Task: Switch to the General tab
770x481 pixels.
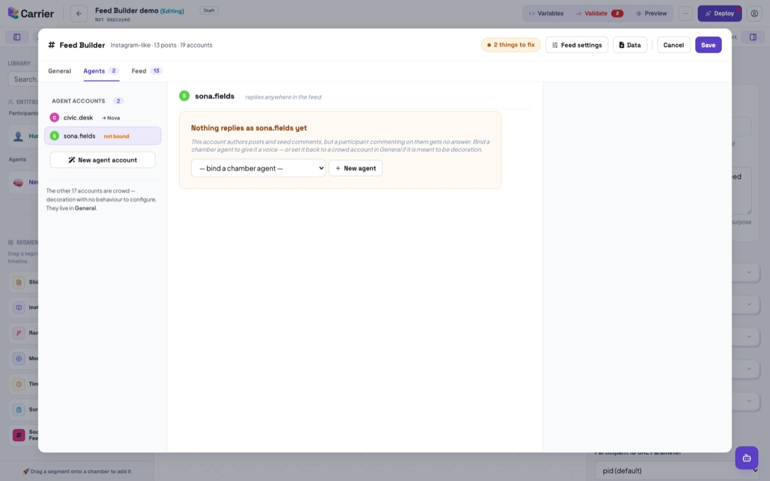Action: point(59,71)
